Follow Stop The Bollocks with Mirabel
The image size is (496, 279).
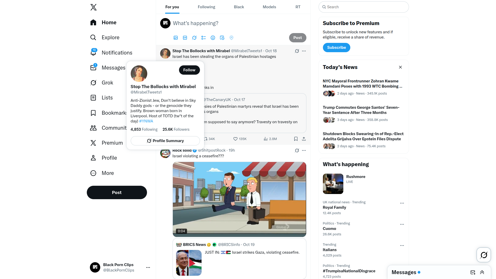click(189, 70)
